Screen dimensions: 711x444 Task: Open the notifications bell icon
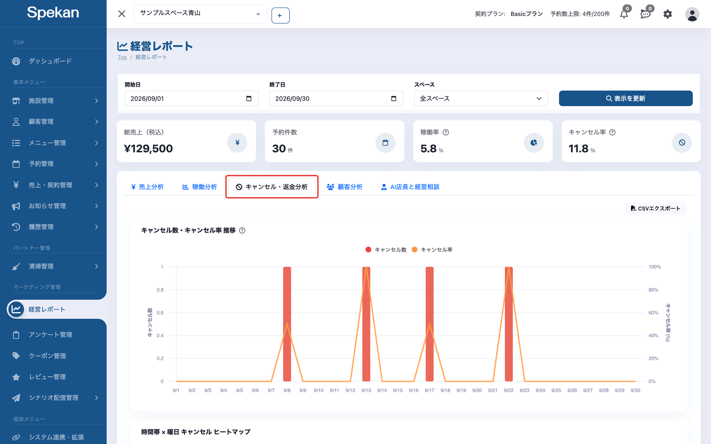tap(624, 14)
